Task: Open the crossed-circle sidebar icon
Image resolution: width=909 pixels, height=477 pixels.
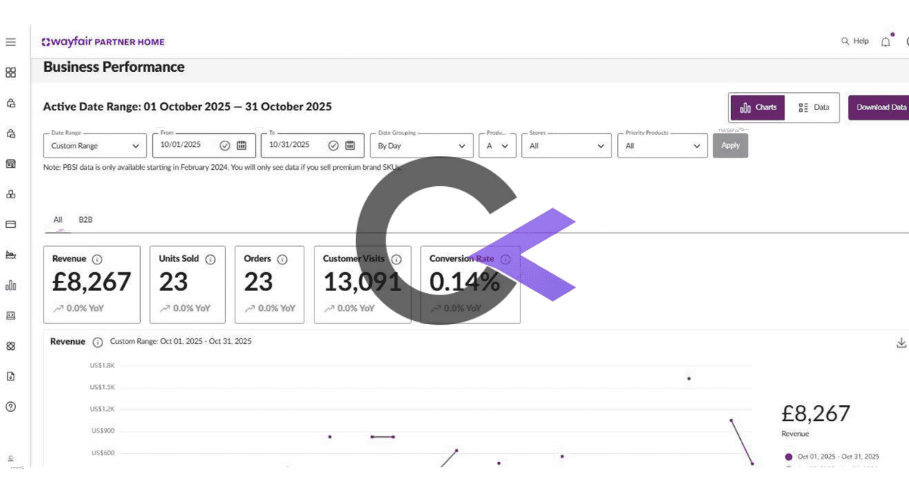Action: (11, 345)
